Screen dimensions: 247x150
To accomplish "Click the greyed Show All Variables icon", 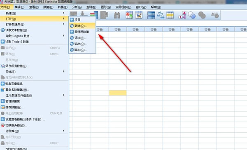I will point(202,15).
